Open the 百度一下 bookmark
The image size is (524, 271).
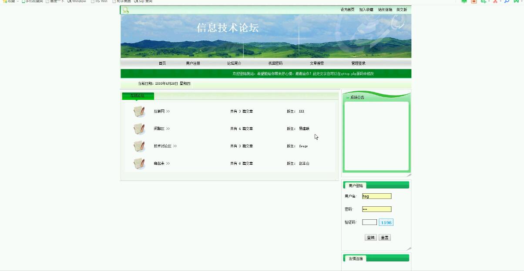coord(55,1)
